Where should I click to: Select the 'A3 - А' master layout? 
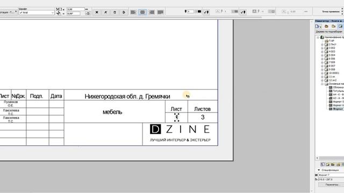(x=336, y=98)
